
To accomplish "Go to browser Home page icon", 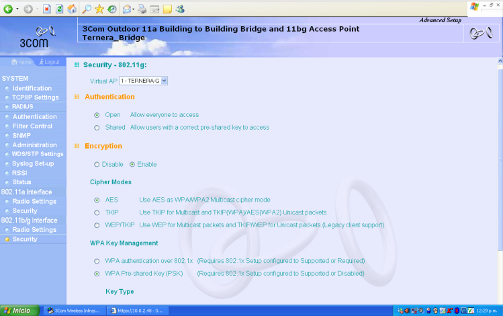I will coord(72,9).
